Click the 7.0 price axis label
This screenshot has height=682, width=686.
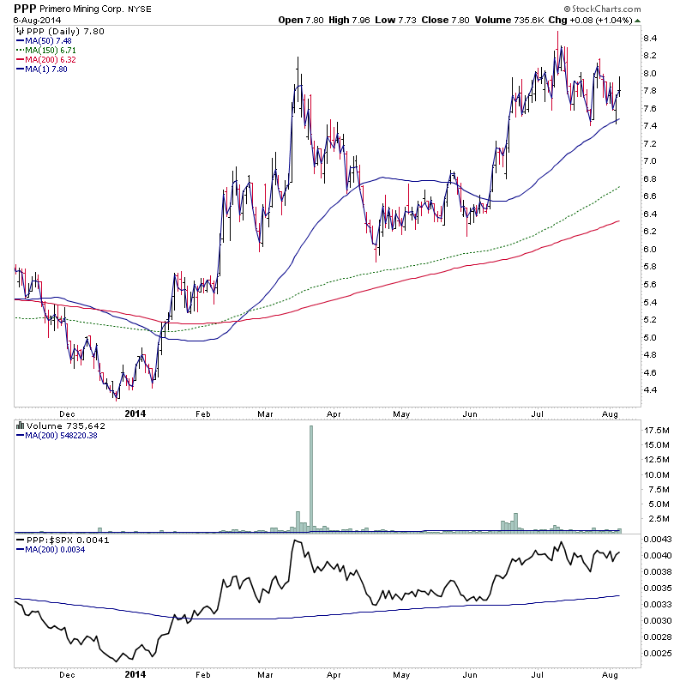(650, 161)
